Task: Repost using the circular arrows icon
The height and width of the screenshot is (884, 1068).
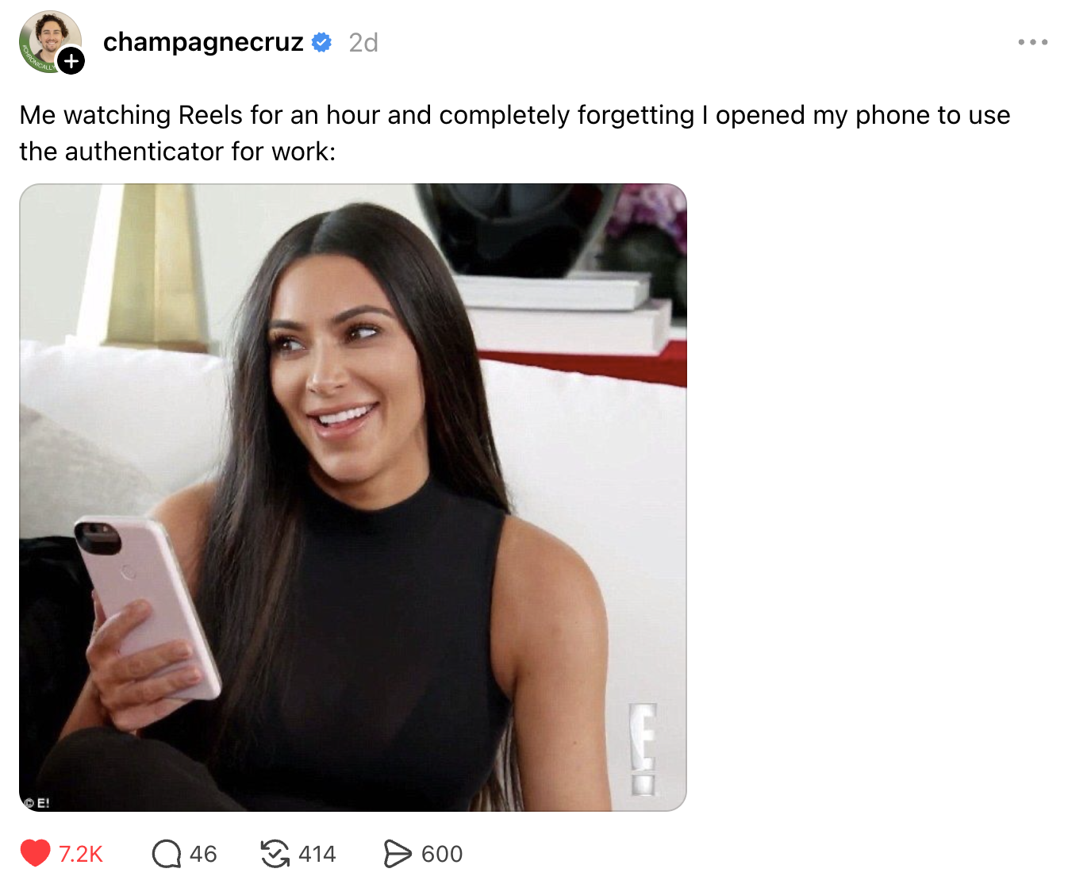Action: [275, 854]
